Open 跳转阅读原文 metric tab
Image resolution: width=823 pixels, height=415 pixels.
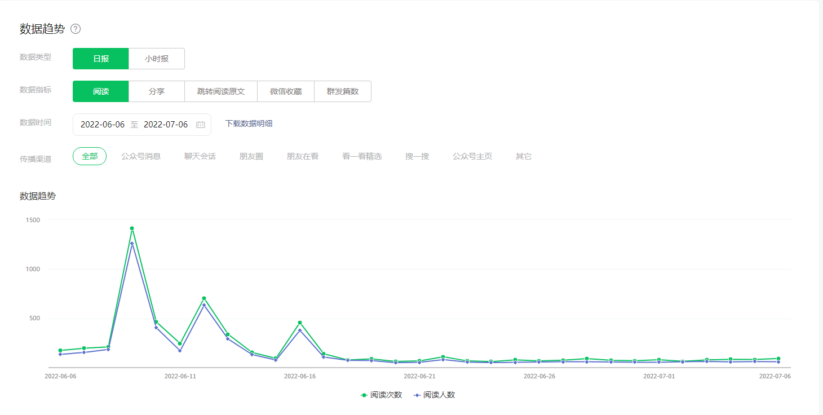coord(221,91)
